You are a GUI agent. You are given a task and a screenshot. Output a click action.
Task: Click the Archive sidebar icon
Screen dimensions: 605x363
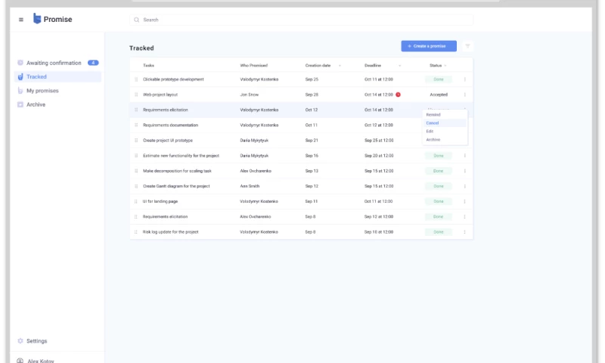click(20, 104)
